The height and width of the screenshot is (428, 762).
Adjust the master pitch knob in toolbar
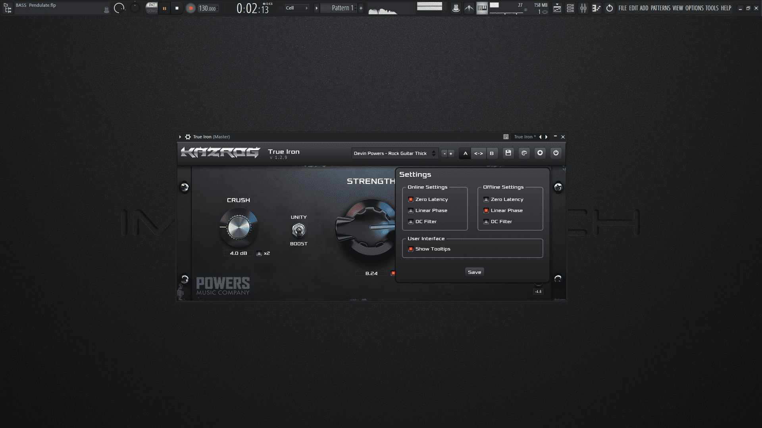pos(135,8)
